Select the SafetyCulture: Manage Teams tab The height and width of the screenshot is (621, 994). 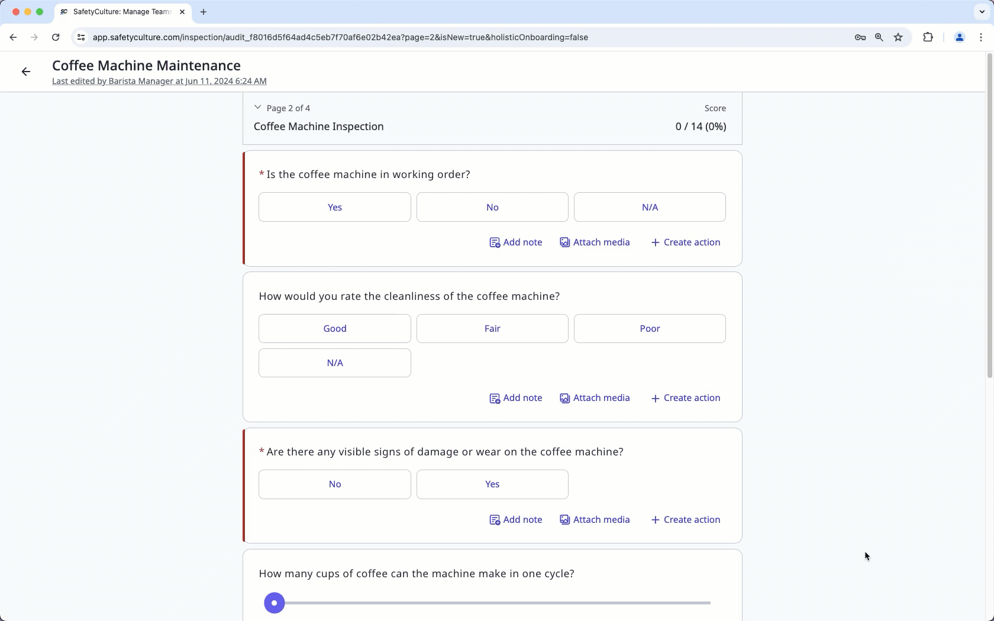pyautogui.click(x=122, y=12)
